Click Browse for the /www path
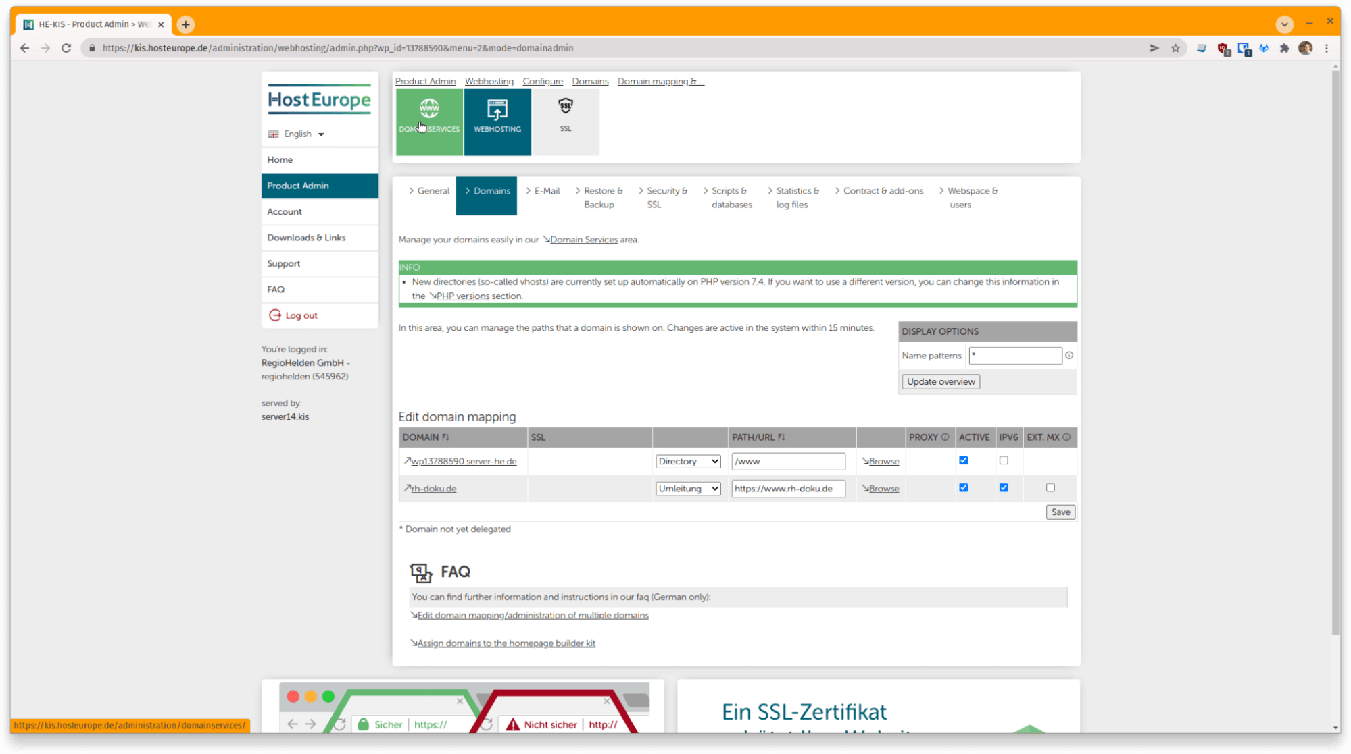 [883, 462]
